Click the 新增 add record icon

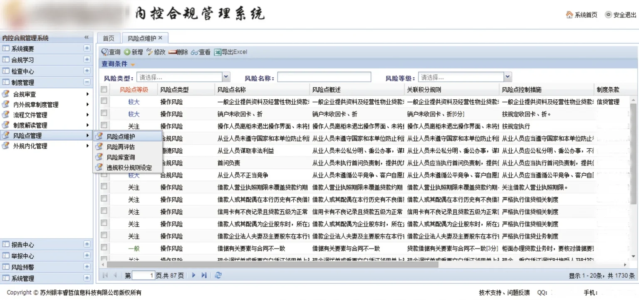tap(127, 52)
